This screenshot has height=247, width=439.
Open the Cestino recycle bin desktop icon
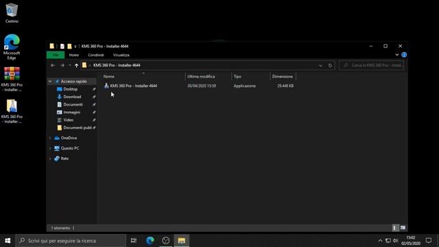pyautogui.click(x=12, y=13)
